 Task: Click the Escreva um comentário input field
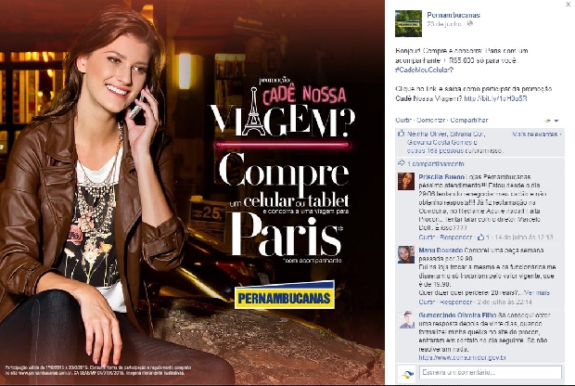491,372
